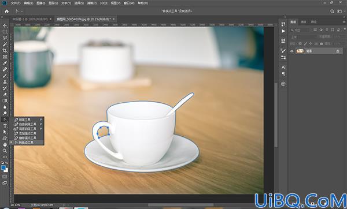The height and width of the screenshot is (209, 347).
Task: Select the Path Selection tool
Action: tap(5, 132)
